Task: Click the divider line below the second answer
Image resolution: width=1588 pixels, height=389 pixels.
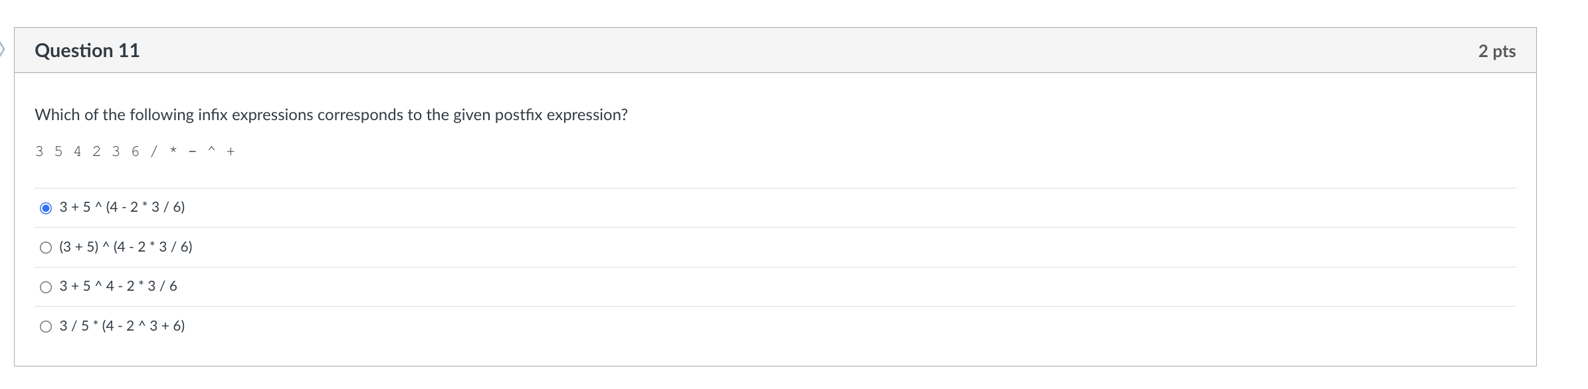Action: coord(797,266)
